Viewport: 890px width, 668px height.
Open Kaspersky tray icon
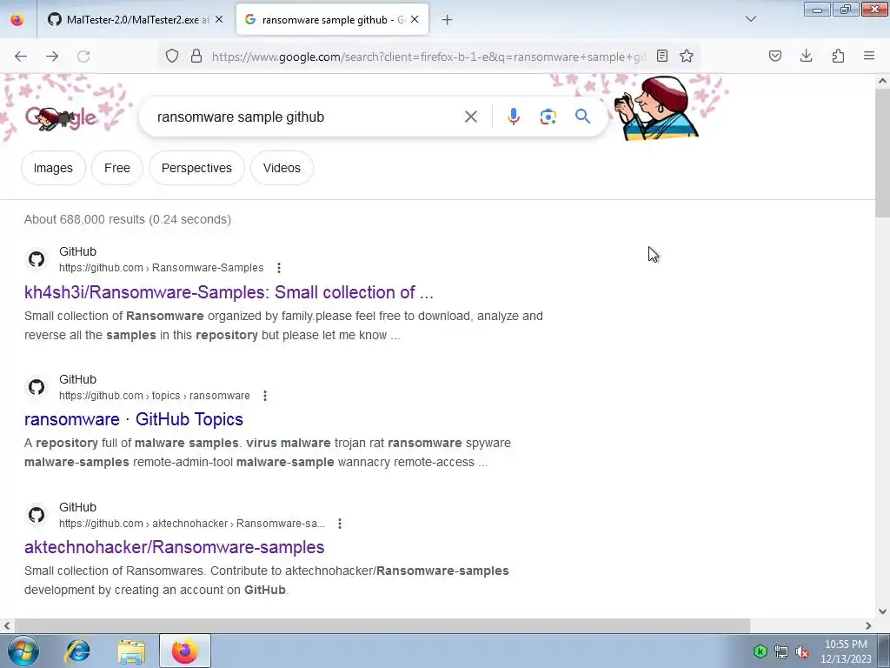click(x=760, y=651)
